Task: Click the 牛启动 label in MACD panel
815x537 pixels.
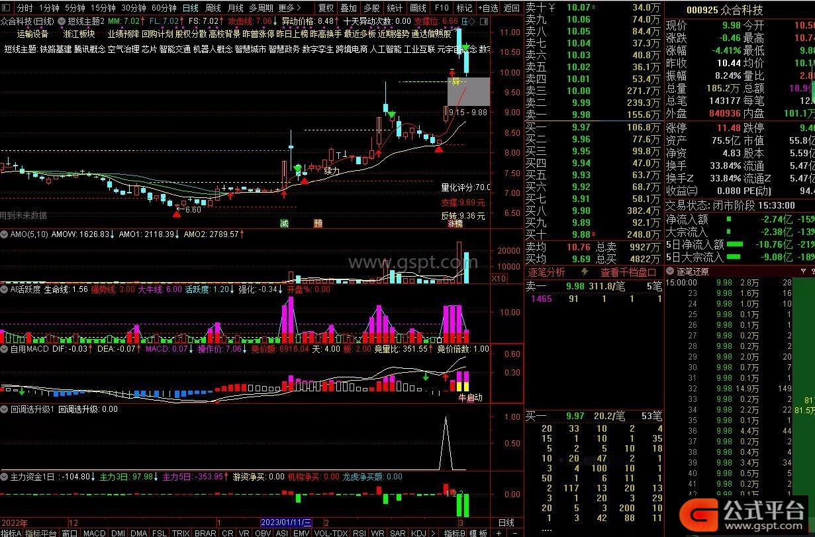Action: (470, 398)
